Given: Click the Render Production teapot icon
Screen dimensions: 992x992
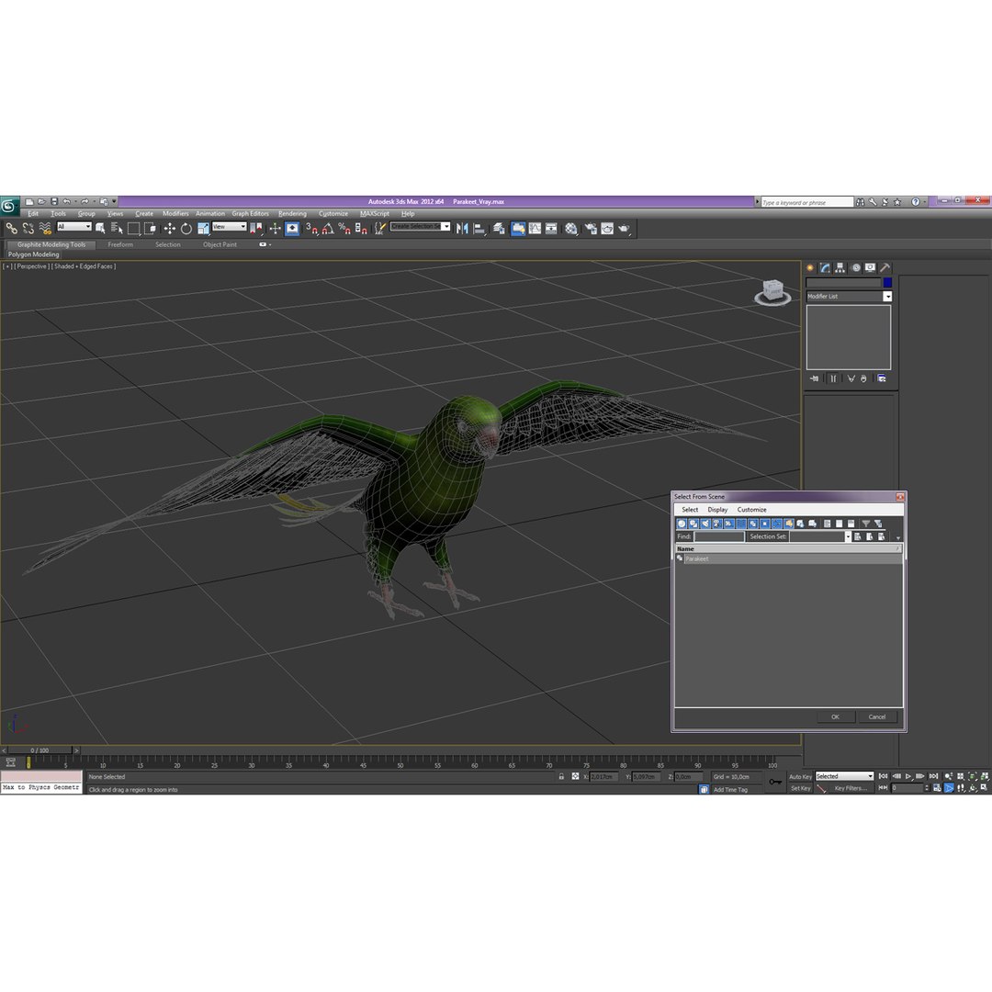Looking at the screenshot, I should (624, 229).
